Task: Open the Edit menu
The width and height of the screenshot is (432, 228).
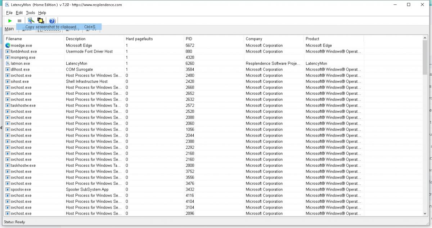Action: pos(19,13)
